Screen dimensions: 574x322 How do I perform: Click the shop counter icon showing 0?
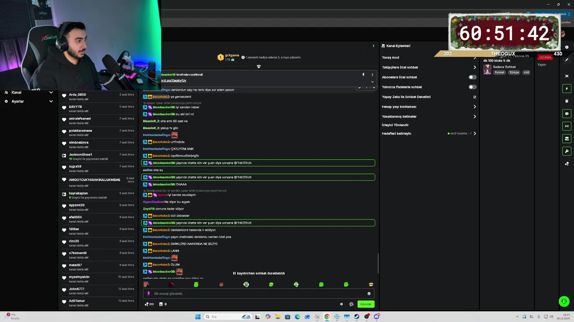[x=163, y=304]
